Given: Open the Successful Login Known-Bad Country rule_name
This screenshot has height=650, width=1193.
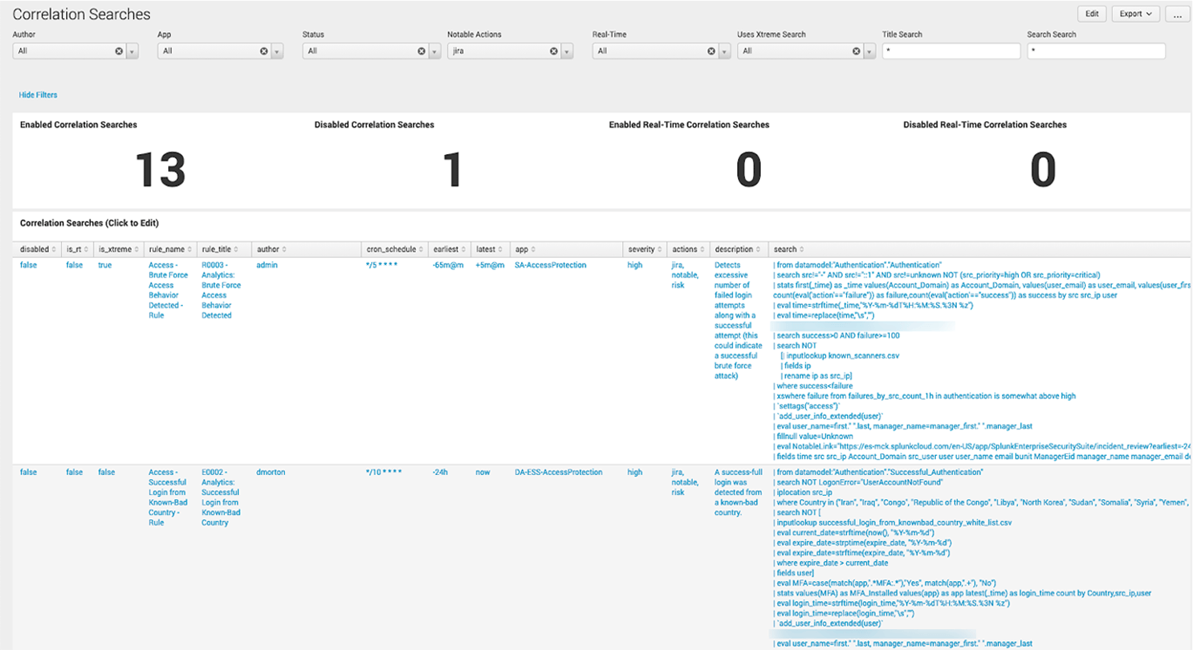Looking at the screenshot, I should pyautogui.click(x=167, y=498).
